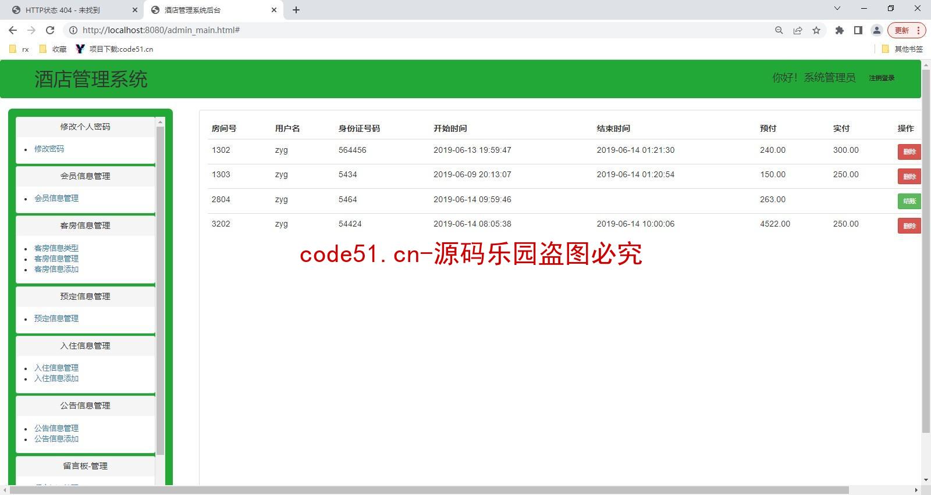Click the 公告信息管理 panel heading
The image size is (931, 495).
[85, 406]
